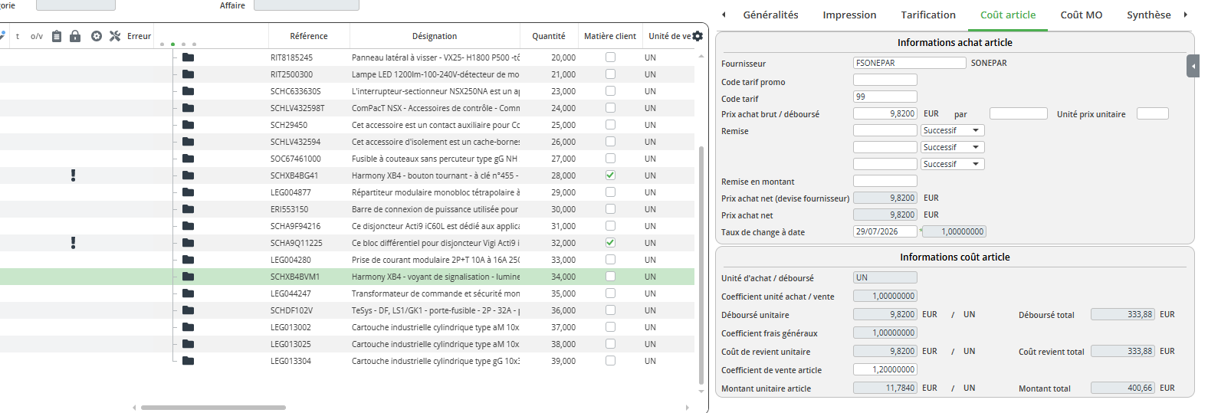Click the wrench and screwdriver tools icon
The height and width of the screenshot is (413, 1208).
pyautogui.click(x=115, y=36)
